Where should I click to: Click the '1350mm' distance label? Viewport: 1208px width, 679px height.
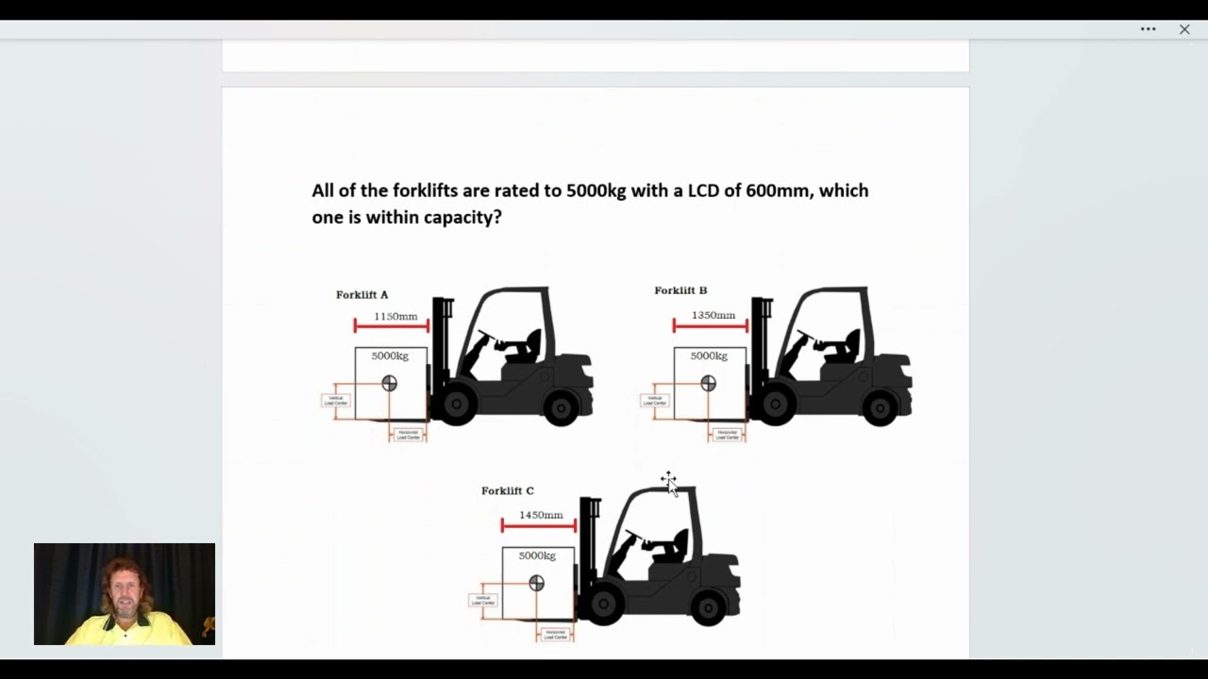[713, 315]
